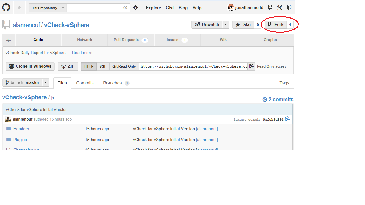Click the fork count number

pos(290,25)
